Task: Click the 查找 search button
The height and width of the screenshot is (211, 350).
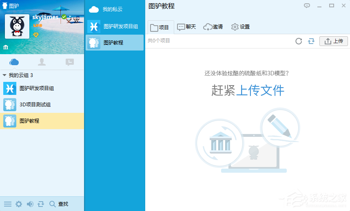Action: coord(59,204)
